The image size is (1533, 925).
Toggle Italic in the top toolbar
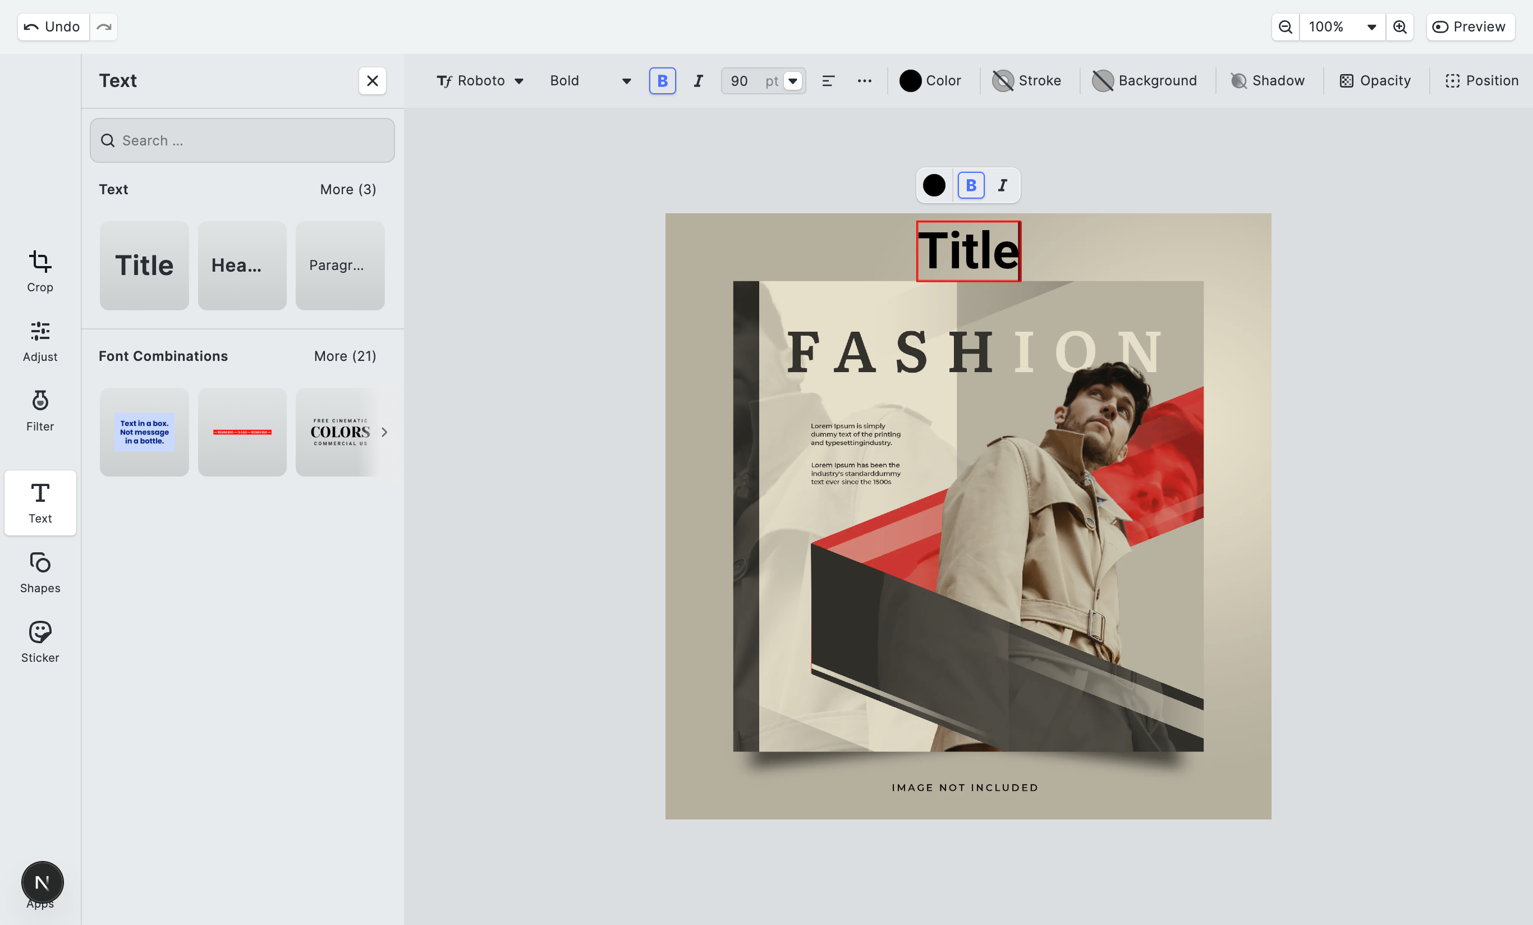tap(698, 81)
